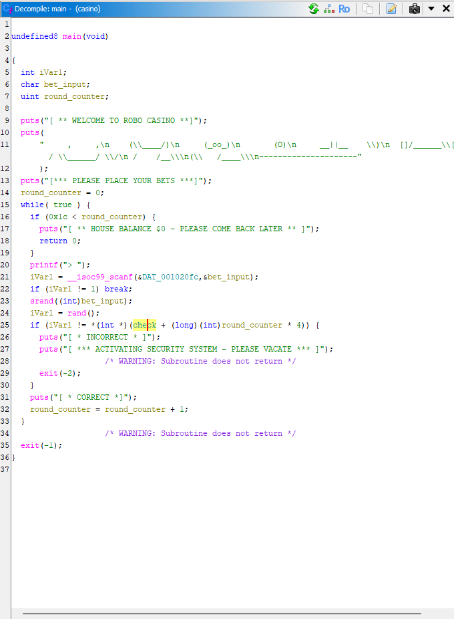This screenshot has width=454, height=619.
Task: Click the 'printf' call on line 20
Action: coord(44,265)
